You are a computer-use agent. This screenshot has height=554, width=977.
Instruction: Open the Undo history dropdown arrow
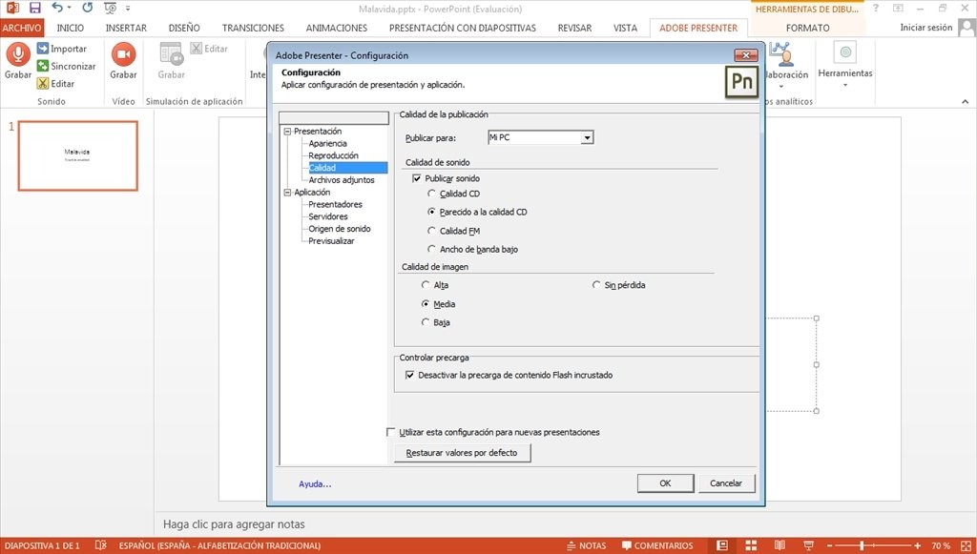69,8
